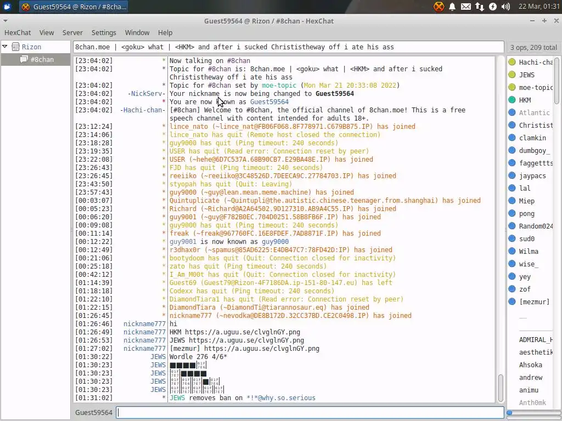This screenshot has height=421, width=562.
Task: Select user HKM's green status icon
Action: pyautogui.click(x=512, y=100)
